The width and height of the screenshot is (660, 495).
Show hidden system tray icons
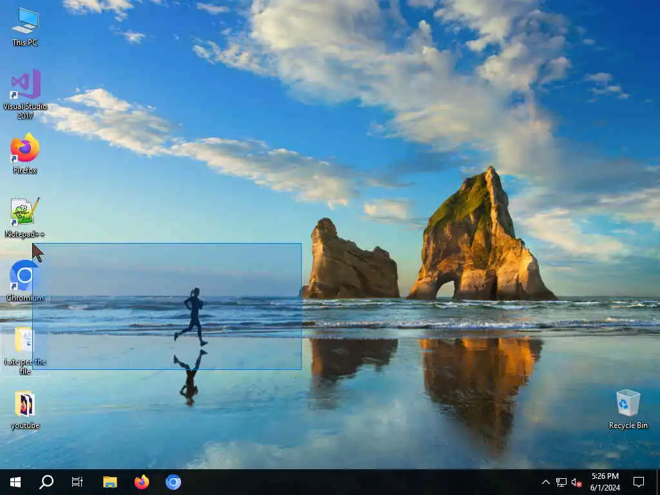click(545, 482)
